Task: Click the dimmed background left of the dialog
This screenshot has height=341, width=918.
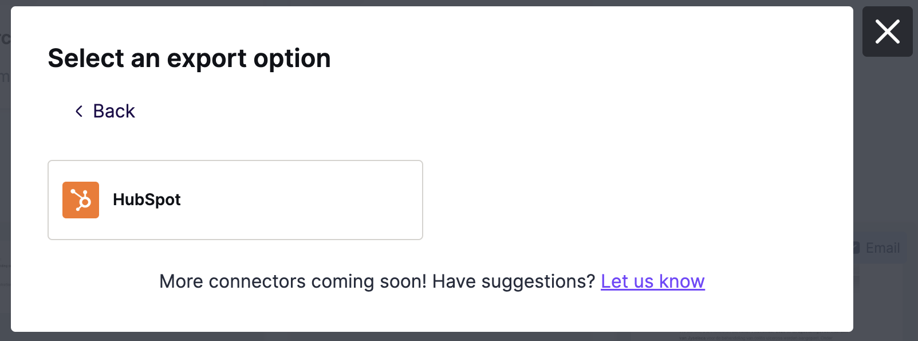Action: coord(5,172)
